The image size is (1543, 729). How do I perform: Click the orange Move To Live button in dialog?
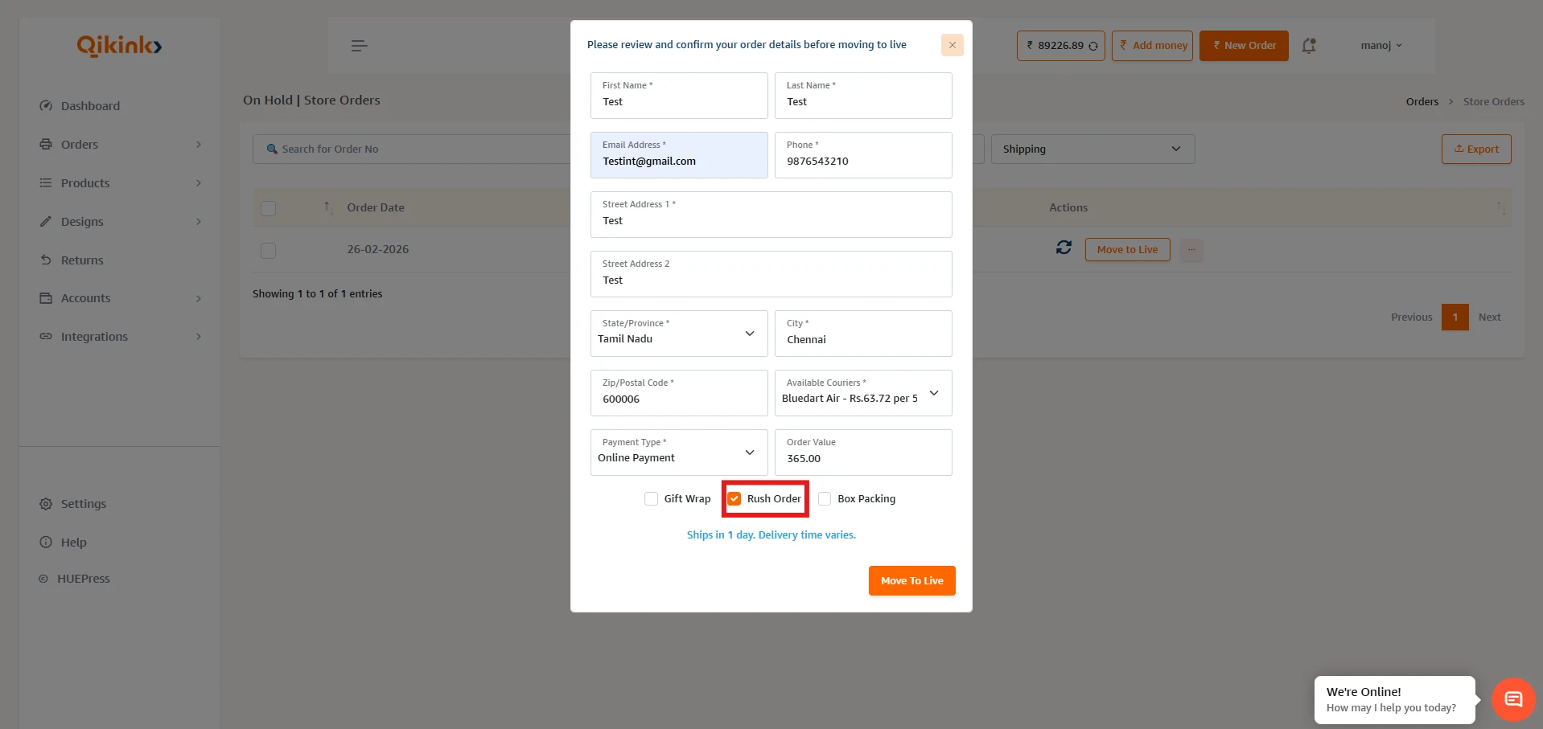click(x=911, y=580)
